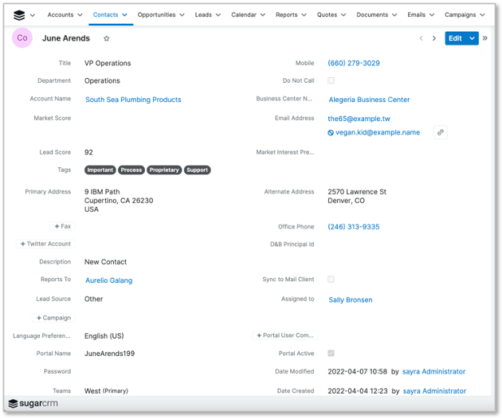Toggle the side panel double-chevron
Screen dimensions: 502x419
coord(485,38)
